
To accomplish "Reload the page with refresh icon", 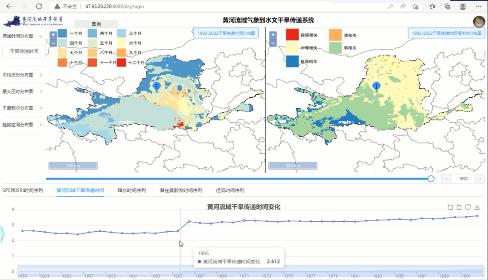I will tap(39, 6).
